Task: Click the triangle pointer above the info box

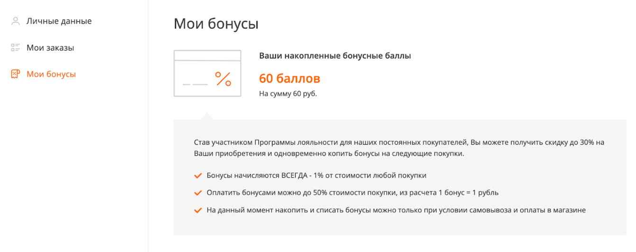Action: tap(207, 116)
